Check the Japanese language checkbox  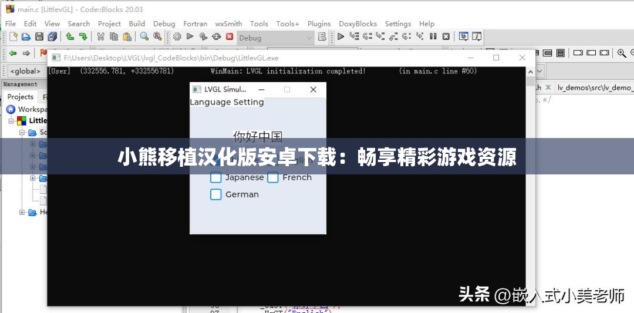(216, 177)
